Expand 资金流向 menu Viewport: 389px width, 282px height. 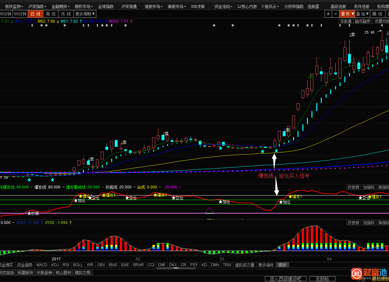[223, 6]
